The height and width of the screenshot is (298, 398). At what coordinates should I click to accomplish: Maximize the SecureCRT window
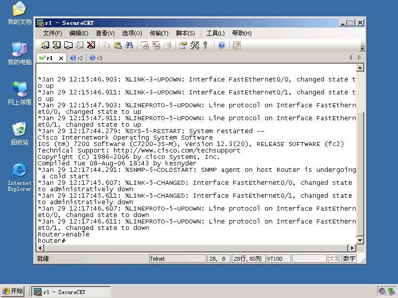[x=351, y=23]
